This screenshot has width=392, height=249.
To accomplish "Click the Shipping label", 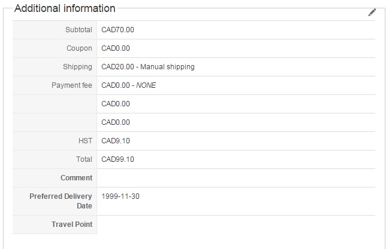I will click(77, 67).
